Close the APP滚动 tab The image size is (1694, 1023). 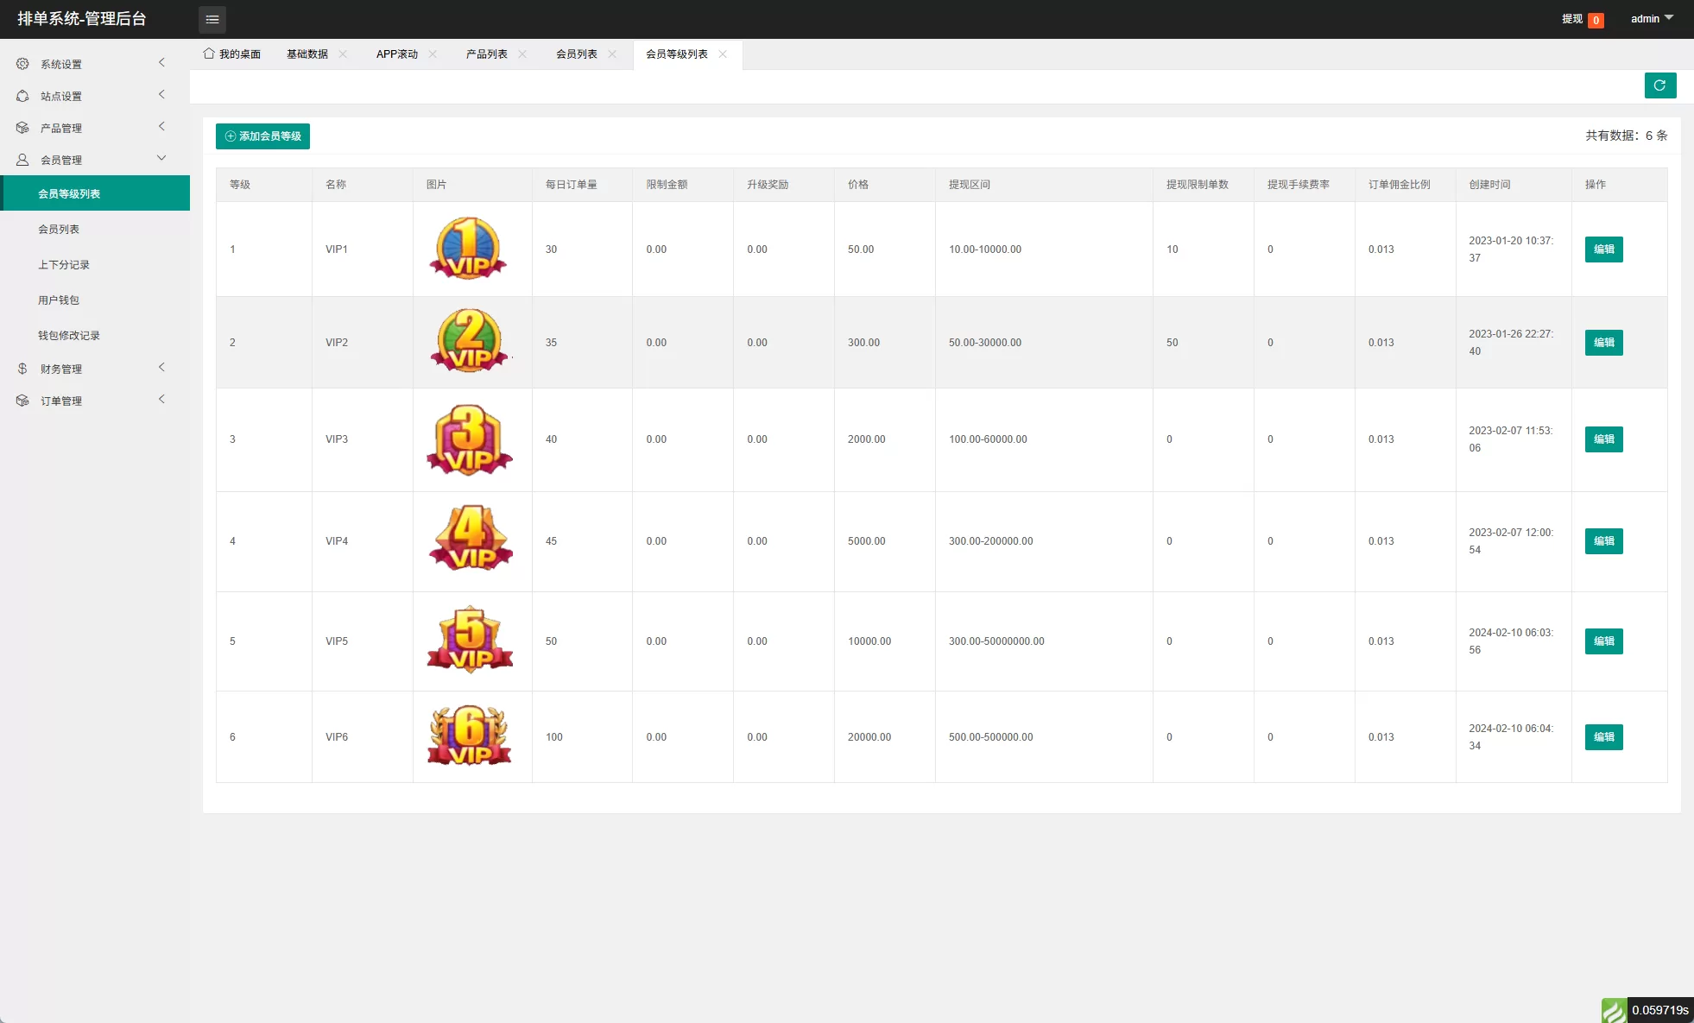coord(433,54)
